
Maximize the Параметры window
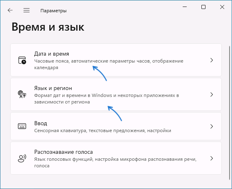[x=203, y=7]
